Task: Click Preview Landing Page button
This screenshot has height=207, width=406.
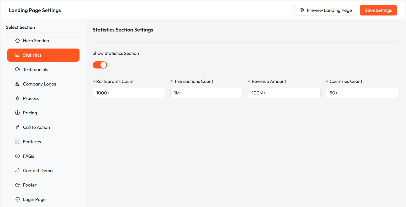Action: pyautogui.click(x=326, y=10)
